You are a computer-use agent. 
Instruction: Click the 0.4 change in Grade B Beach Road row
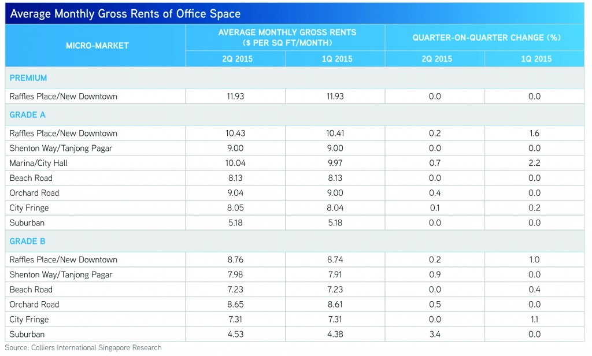[535, 290]
